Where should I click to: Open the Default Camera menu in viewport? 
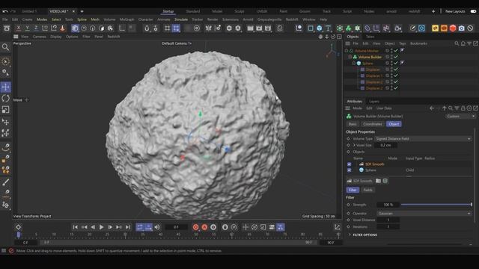click(x=177, y=43)
